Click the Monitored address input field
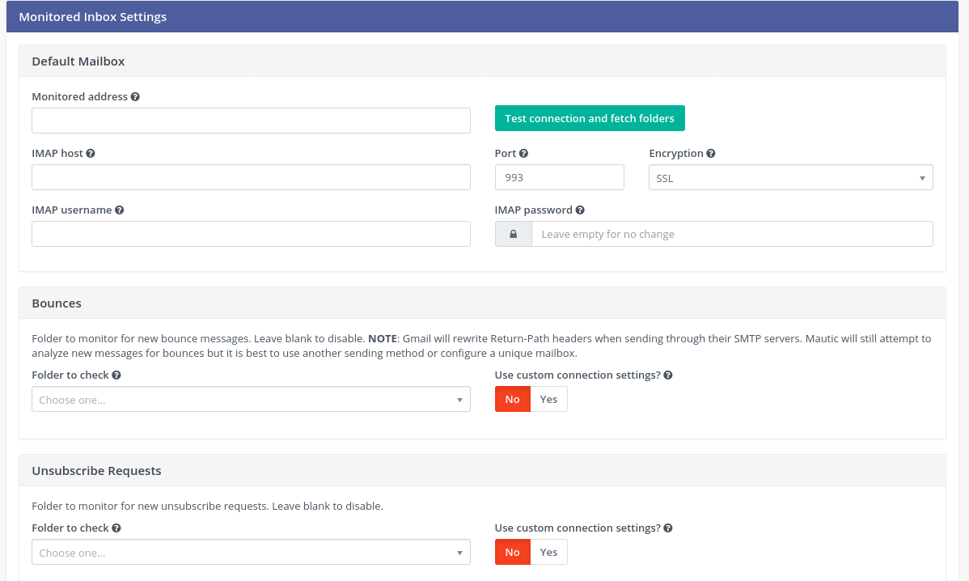969x581 pixels. tap(251, 121)
